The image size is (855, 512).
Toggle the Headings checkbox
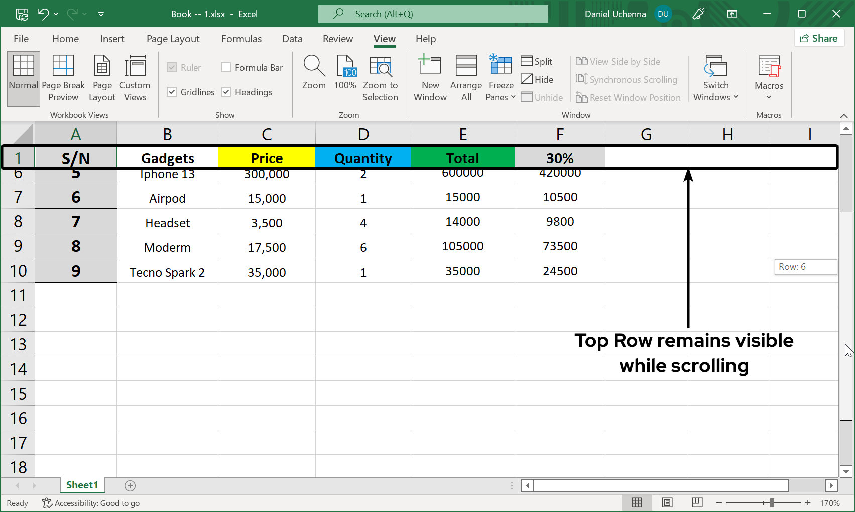click(x=226, y=92)
